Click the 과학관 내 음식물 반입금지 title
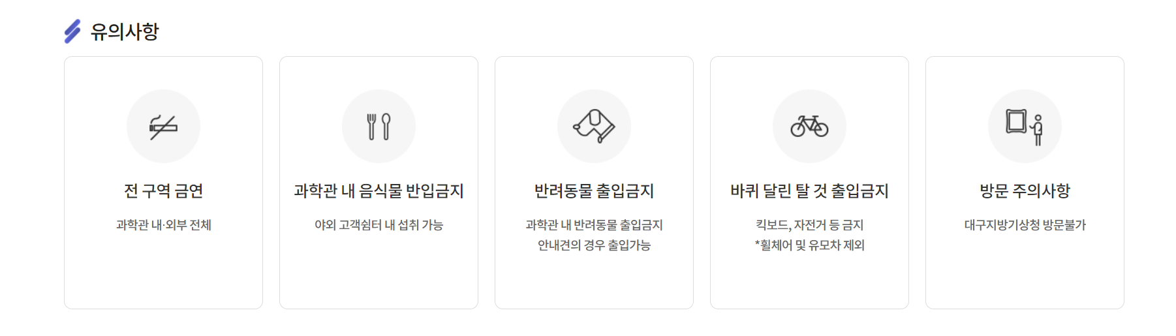The height and width of the screenshot is (336, 1176). (379, 191)
